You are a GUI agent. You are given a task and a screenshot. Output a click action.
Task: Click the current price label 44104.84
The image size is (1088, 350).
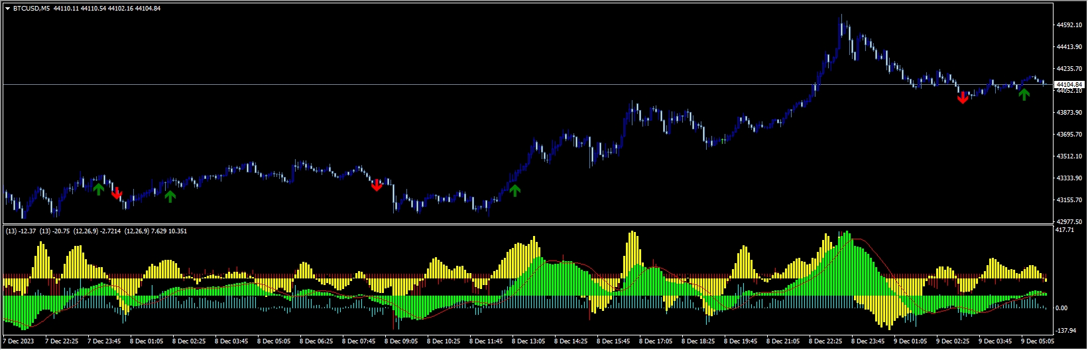pyautogui.click(x=1070, y=85)
